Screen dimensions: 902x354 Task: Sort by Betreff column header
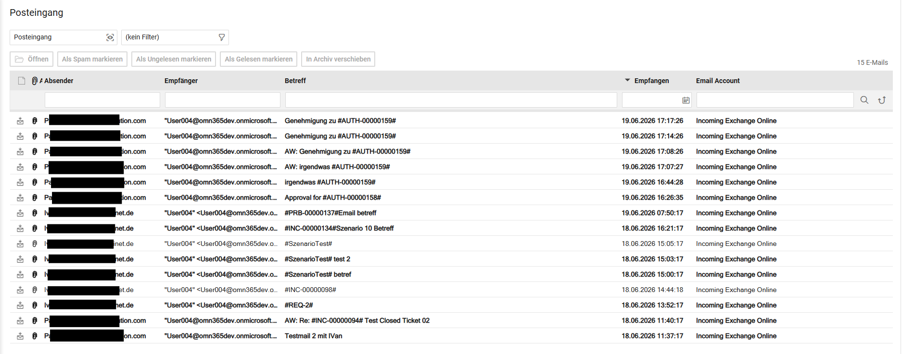(x=295, y=81)
